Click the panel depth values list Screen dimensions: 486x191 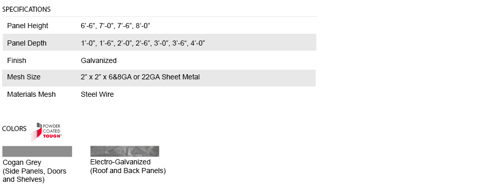pos(143,43)
